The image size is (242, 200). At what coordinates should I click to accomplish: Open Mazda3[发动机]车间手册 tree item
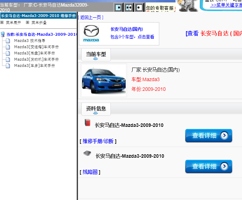pyautogui.click(x=36, y=59)
